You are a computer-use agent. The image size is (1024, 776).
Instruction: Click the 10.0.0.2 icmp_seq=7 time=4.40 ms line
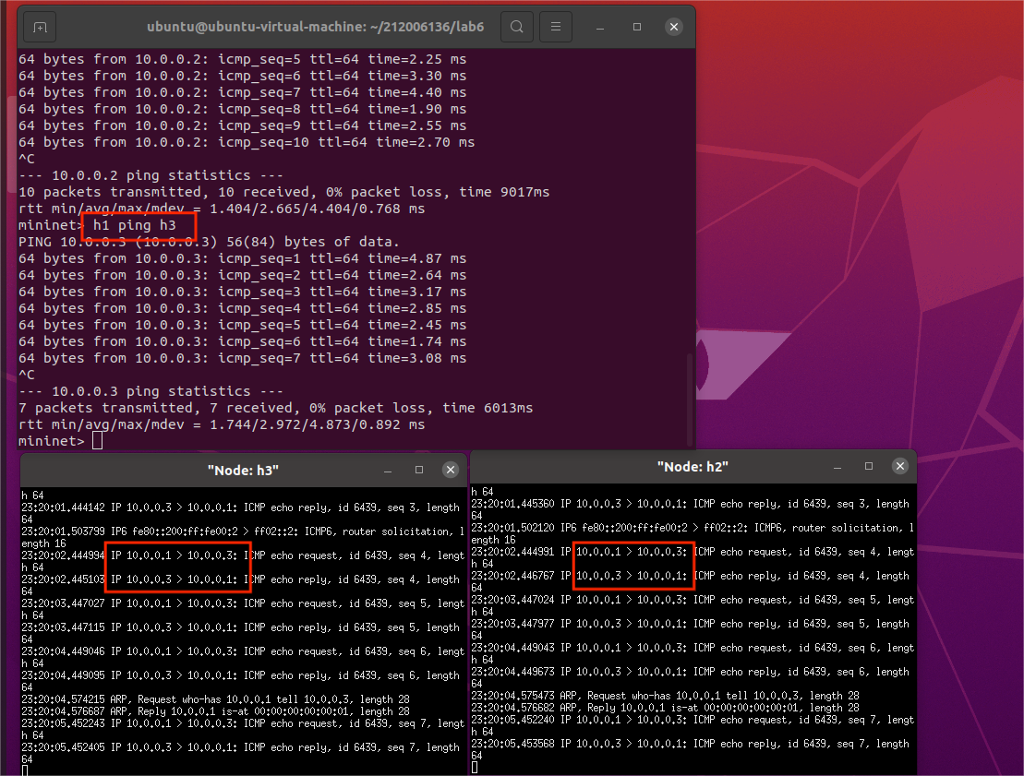(x=242, y=92)
